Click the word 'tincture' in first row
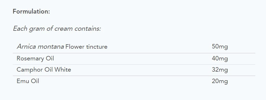Viewport: 266px width, 100px height. point(97,47)
